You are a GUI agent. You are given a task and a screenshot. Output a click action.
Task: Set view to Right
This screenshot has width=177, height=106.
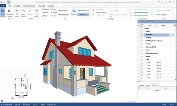tap(54, 13)
